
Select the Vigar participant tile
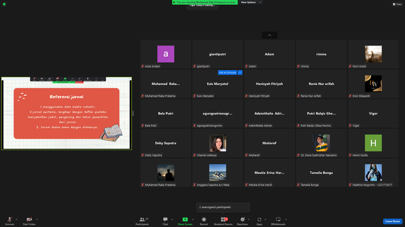[373, 113]
